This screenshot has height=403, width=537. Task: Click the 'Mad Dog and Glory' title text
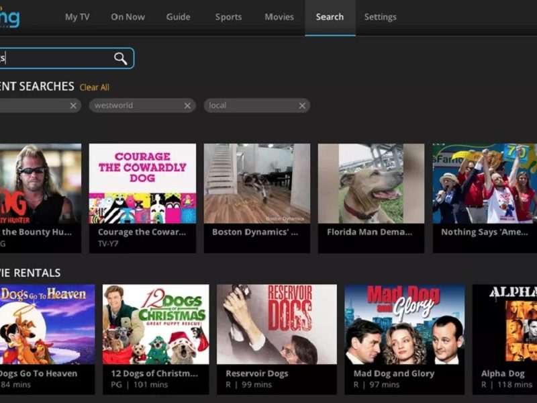(x=394, y=373)
